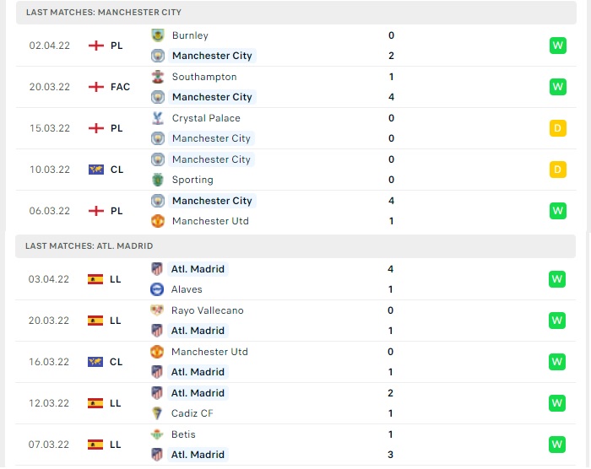
Task: Click the W badge for Betis match
Action: coord(557,445)
